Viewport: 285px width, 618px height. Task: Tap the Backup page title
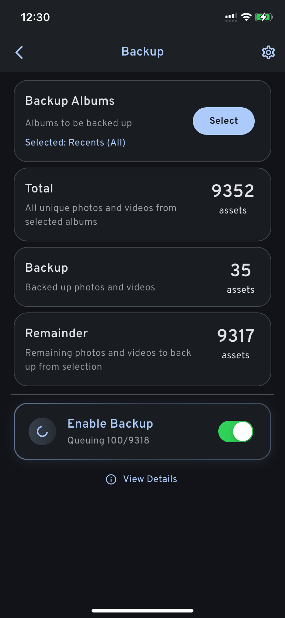coord(142,52)
